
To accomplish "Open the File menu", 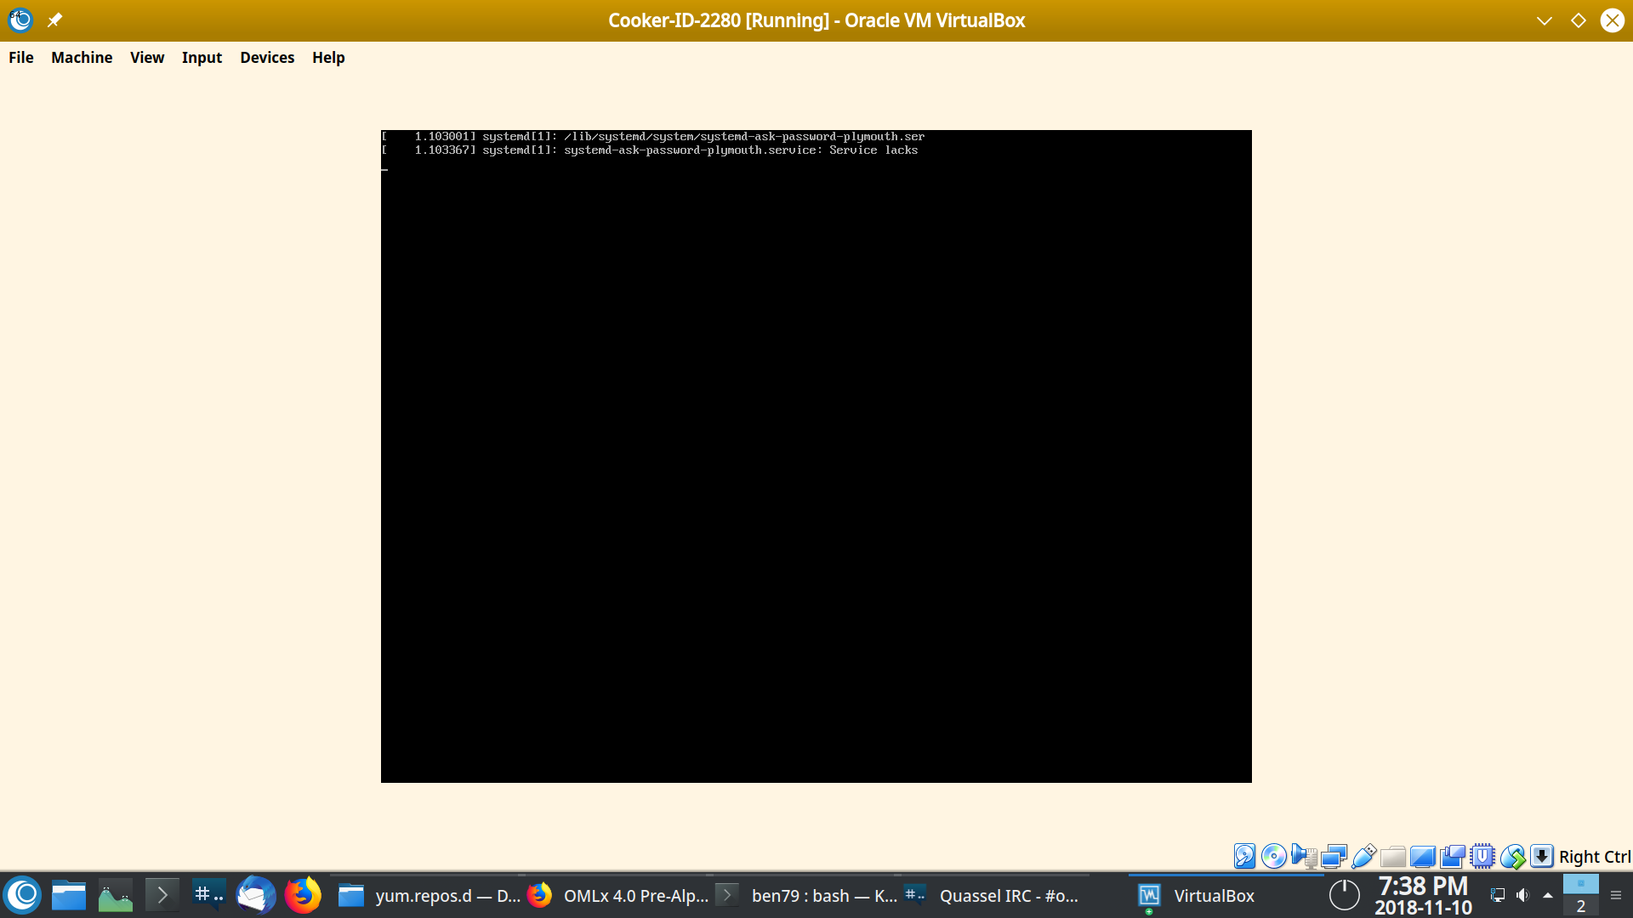I will pos(21,58).
